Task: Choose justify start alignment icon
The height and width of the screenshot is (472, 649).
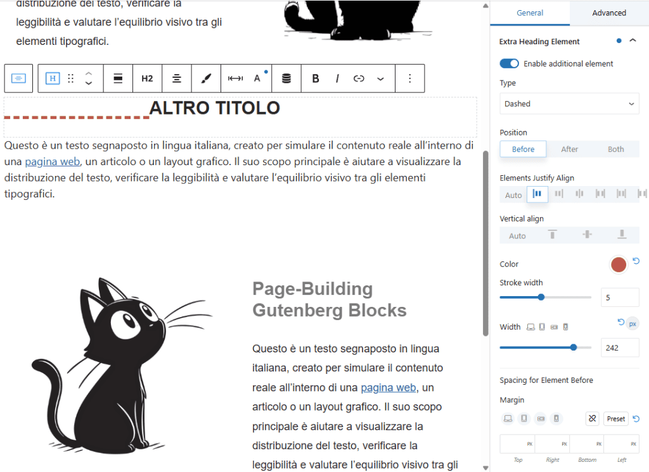Action: [x=537, y=194]
